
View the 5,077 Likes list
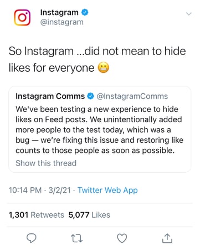89,215
